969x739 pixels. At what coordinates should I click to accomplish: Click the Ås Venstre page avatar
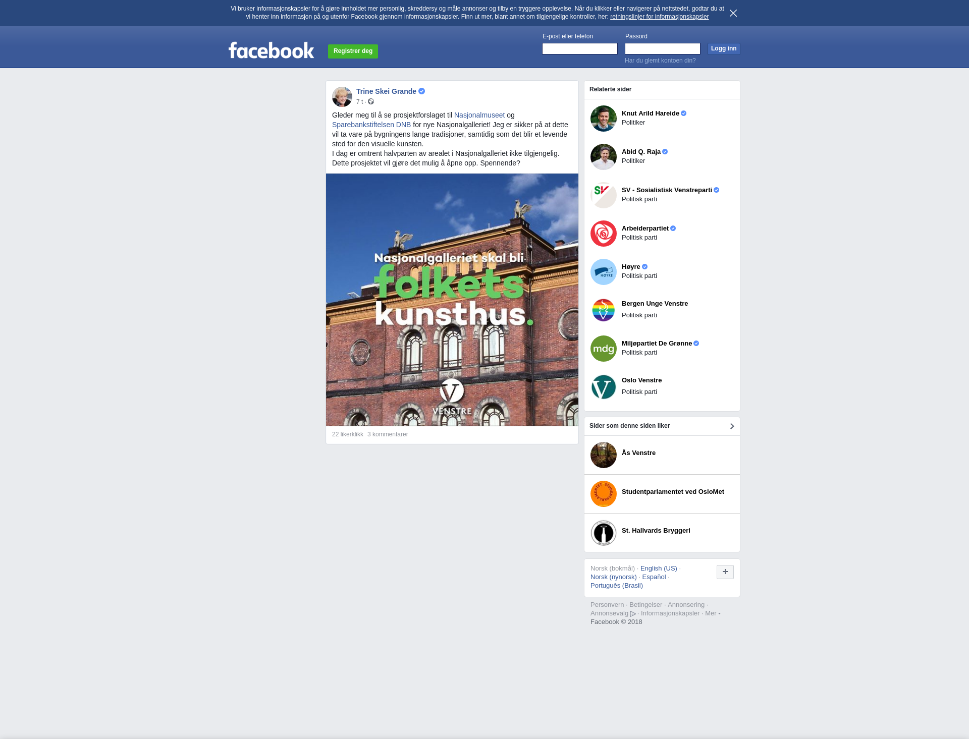[x=604, y=455]
